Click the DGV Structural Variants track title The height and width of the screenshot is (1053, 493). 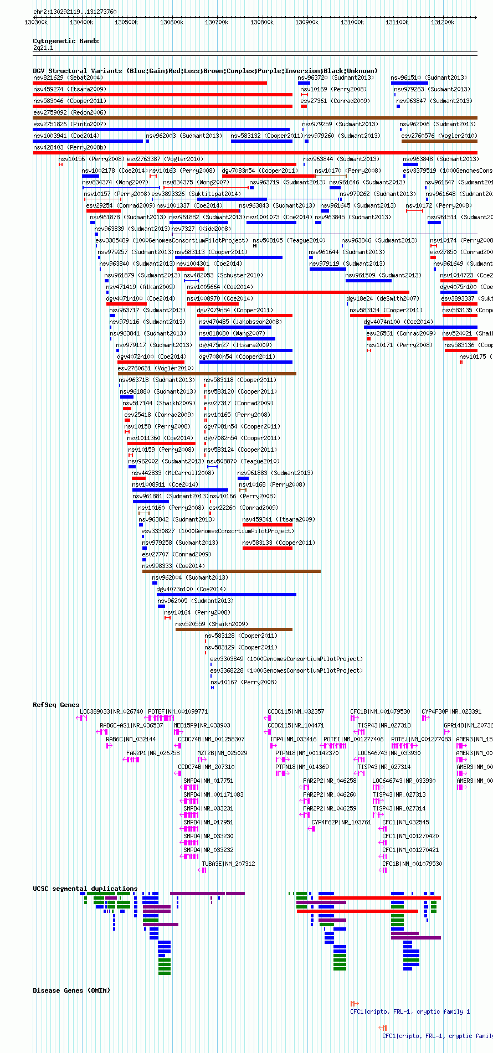click(205, 71)
